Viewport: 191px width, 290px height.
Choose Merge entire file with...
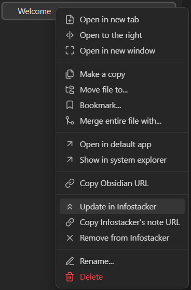(x=122, y=121)
